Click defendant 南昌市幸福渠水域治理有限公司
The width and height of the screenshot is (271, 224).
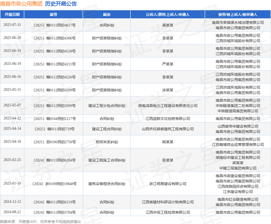click(x=238, y=23)
